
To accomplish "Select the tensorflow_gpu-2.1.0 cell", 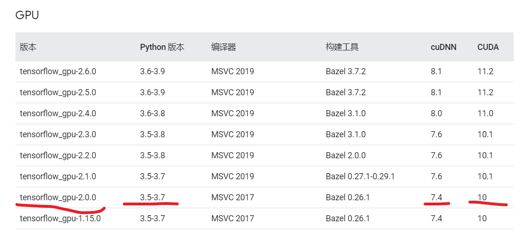I will pos(58,176).
